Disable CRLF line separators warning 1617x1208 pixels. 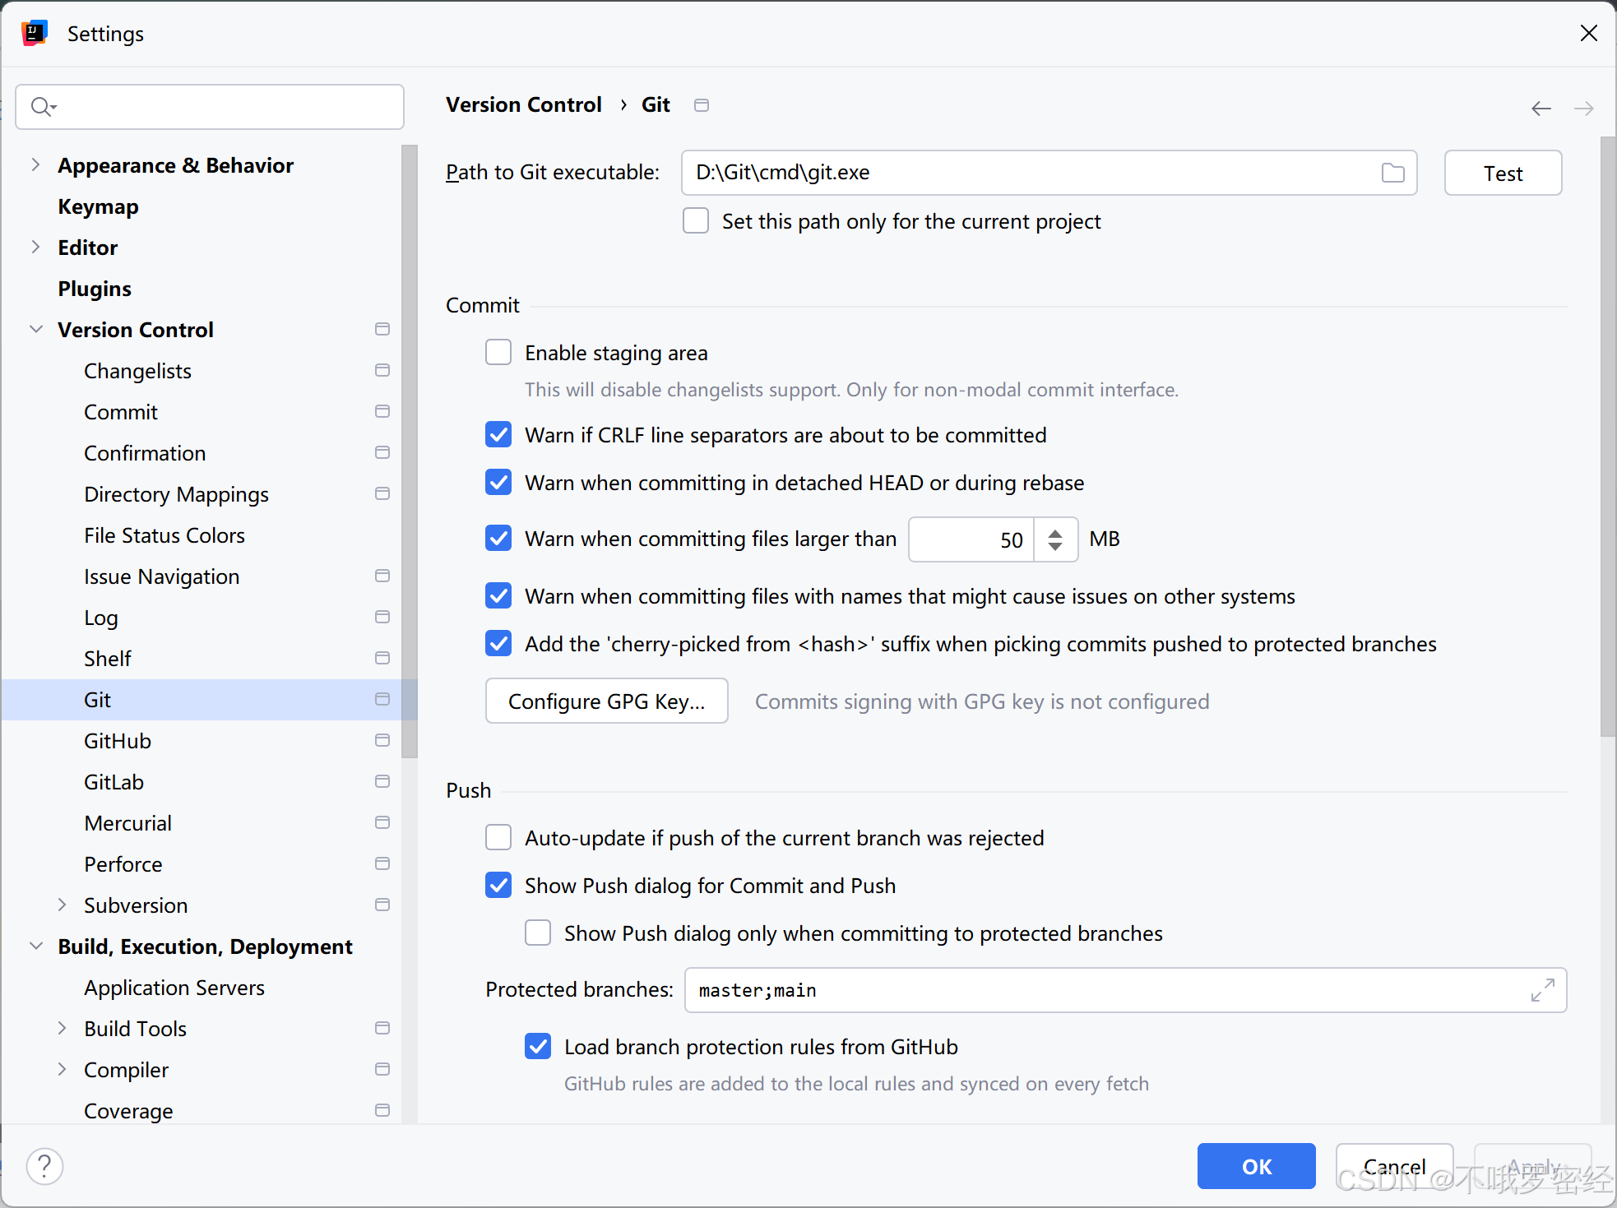click(x=498, y=435)
